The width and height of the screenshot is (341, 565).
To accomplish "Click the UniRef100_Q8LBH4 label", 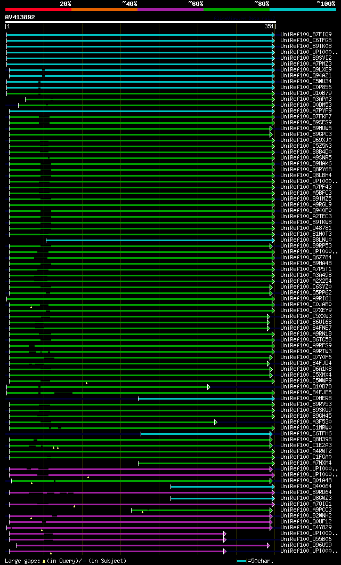I will [306, 175].
